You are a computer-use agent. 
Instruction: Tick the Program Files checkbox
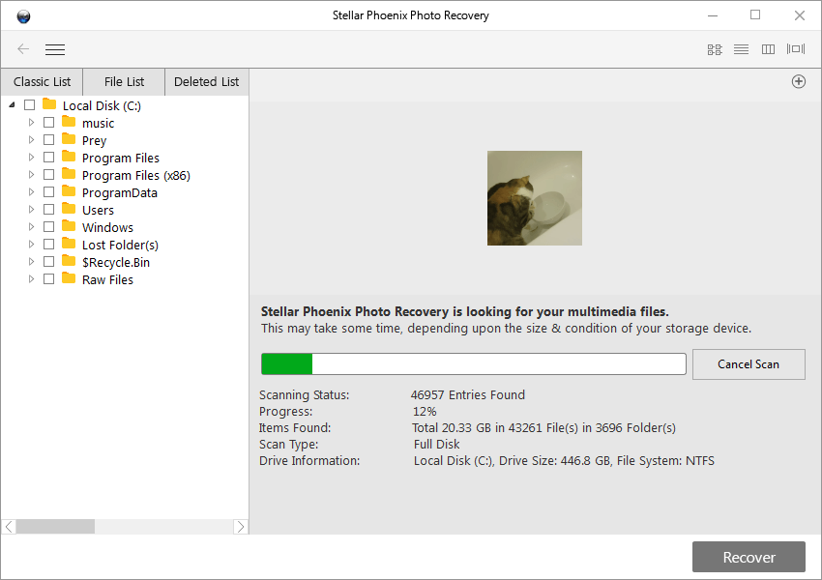[48, 158]
